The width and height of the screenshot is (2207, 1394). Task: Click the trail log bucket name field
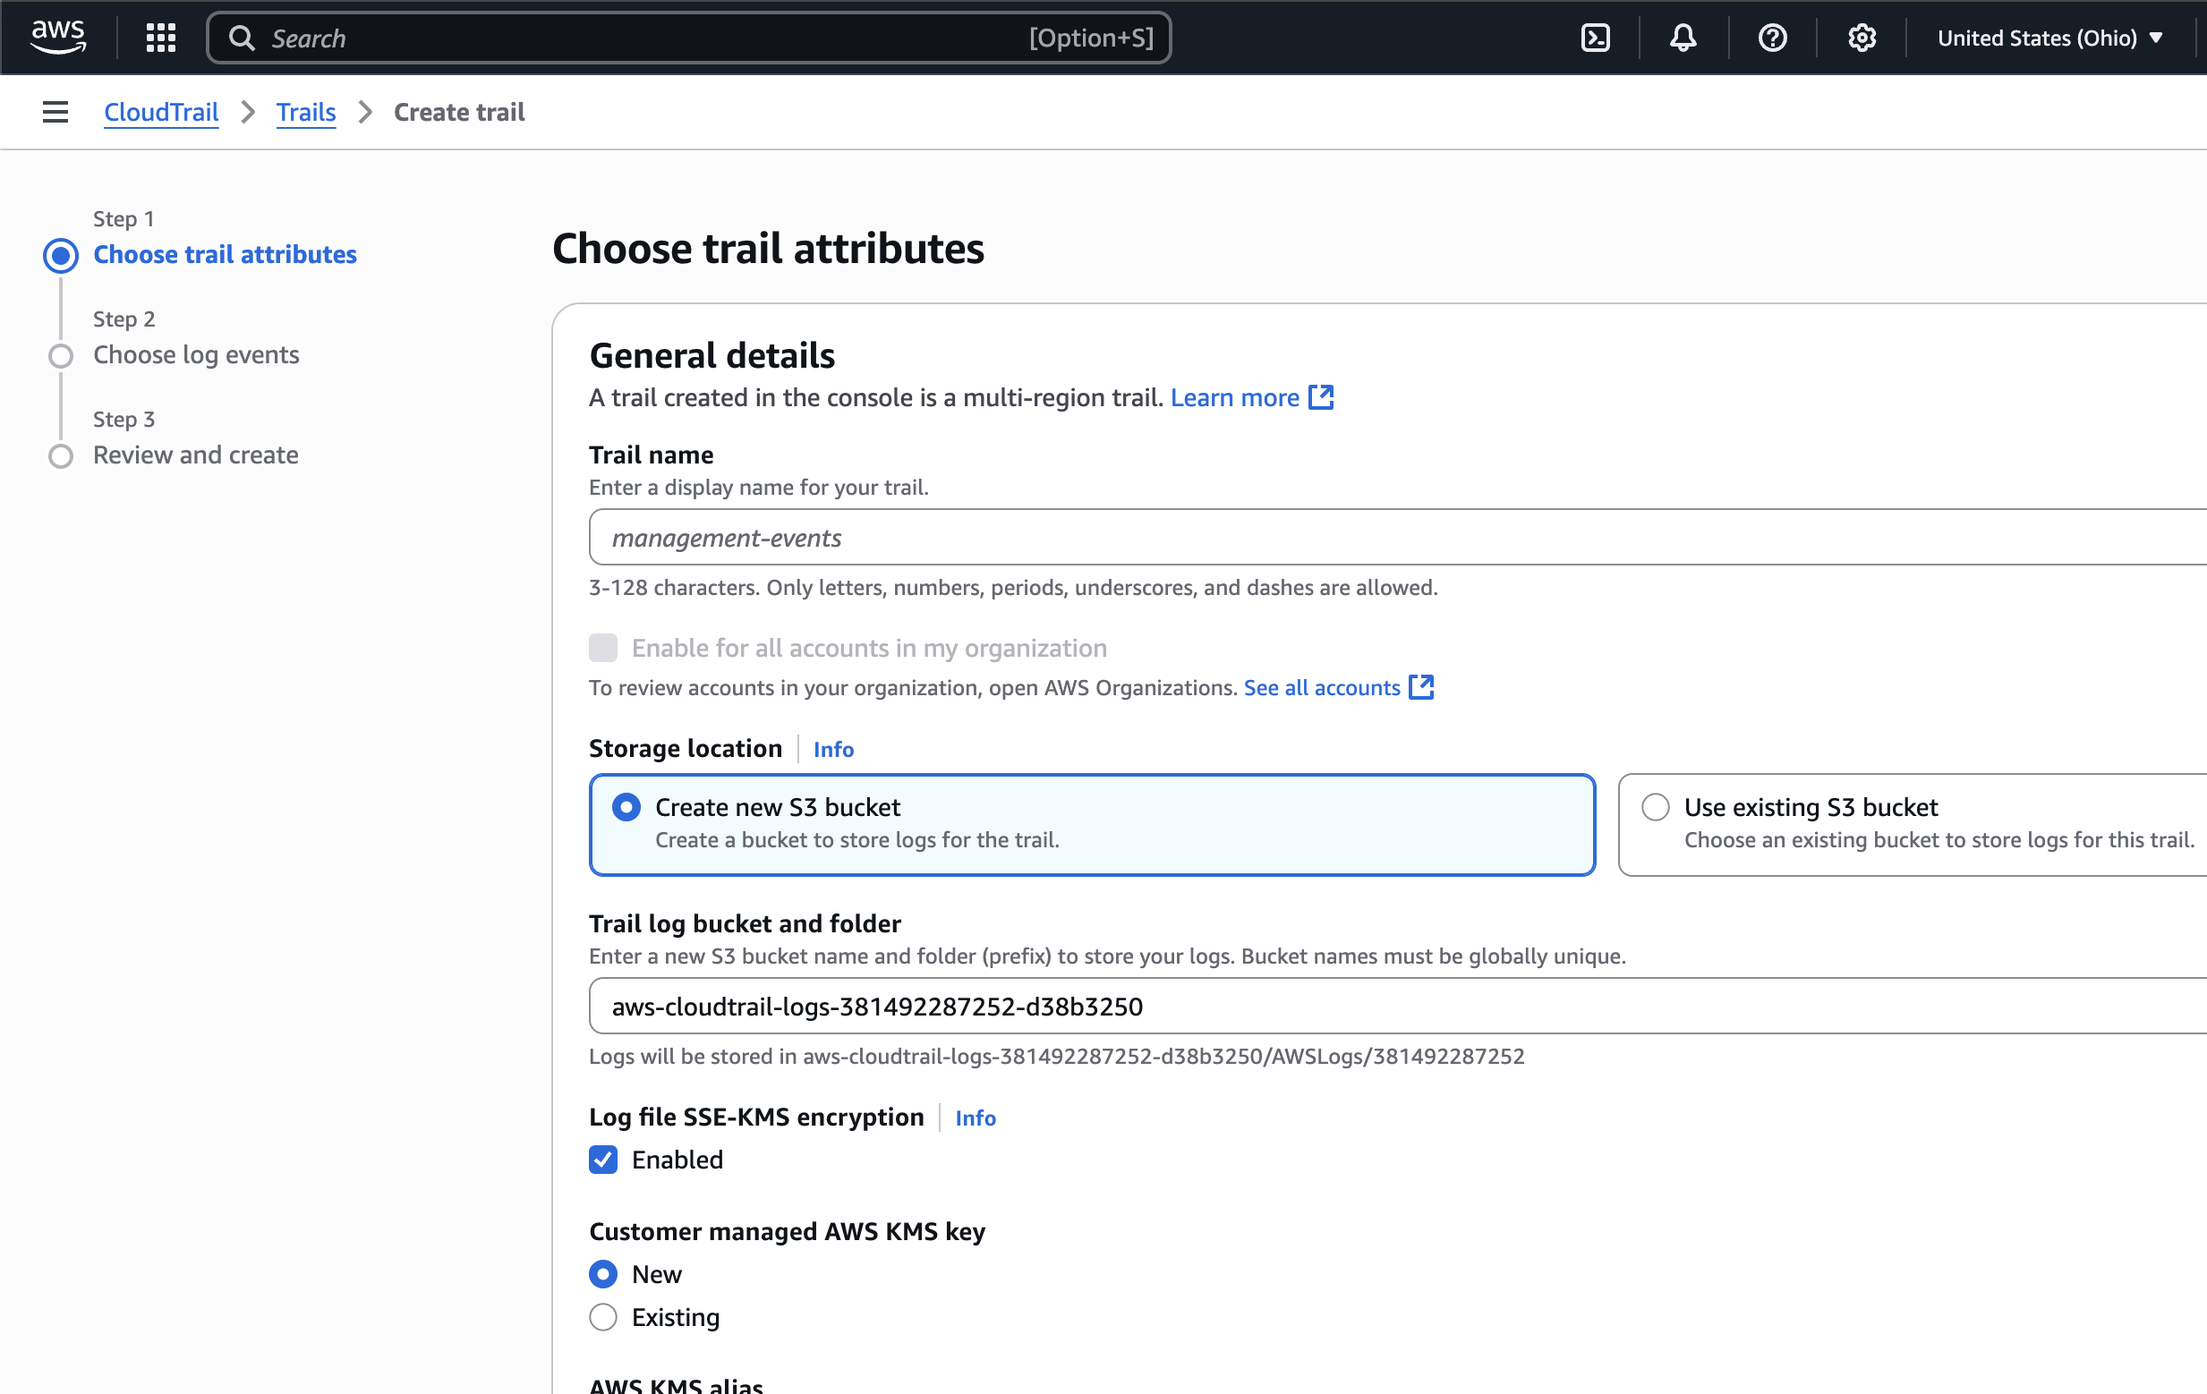(1375, 1006)
